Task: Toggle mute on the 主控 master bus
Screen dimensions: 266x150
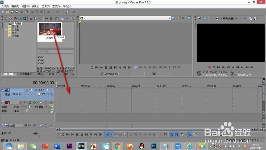Action: (x=41, y=125)
